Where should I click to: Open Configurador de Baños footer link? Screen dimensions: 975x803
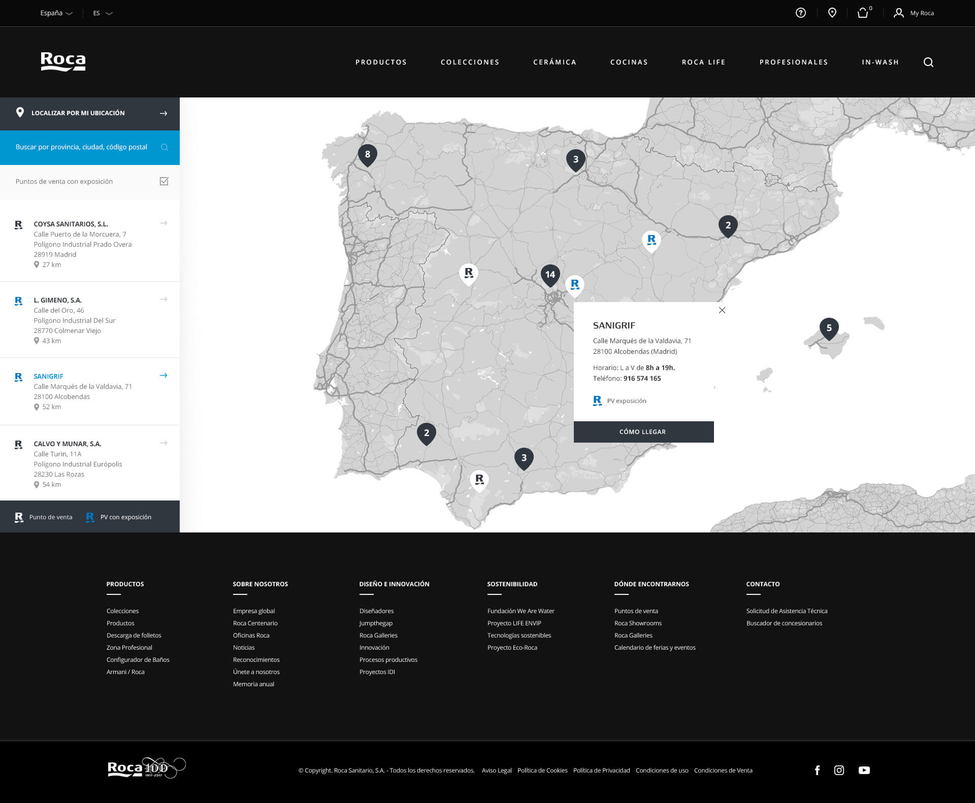(x=138, y=660)
